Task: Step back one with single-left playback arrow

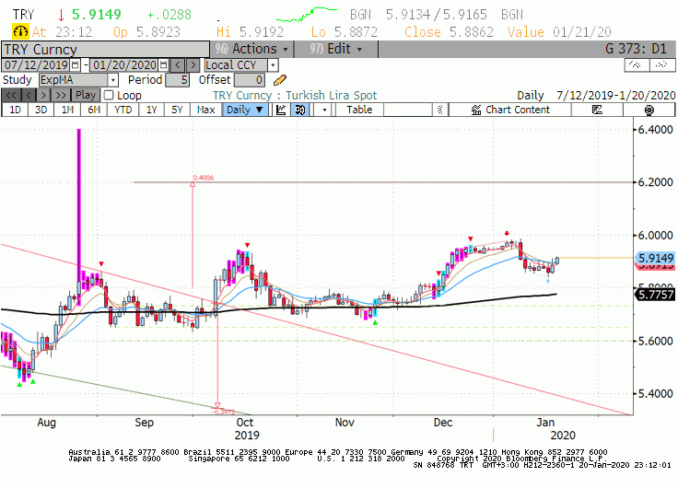Action: click(x=29, y=95)
